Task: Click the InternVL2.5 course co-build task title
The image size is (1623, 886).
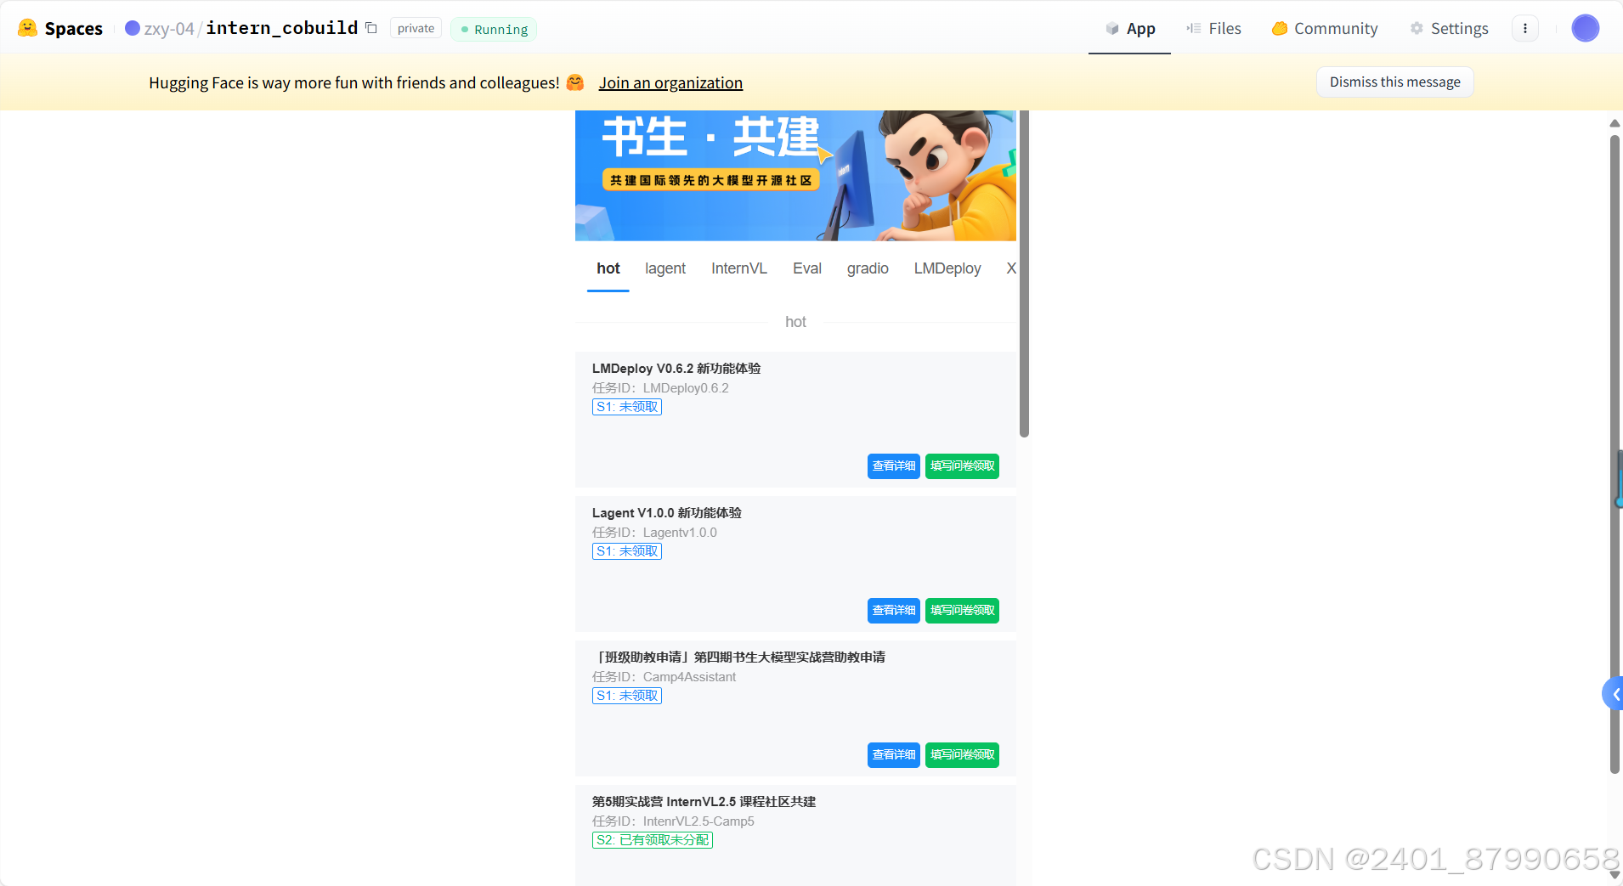Action: (x=704, y=801)
